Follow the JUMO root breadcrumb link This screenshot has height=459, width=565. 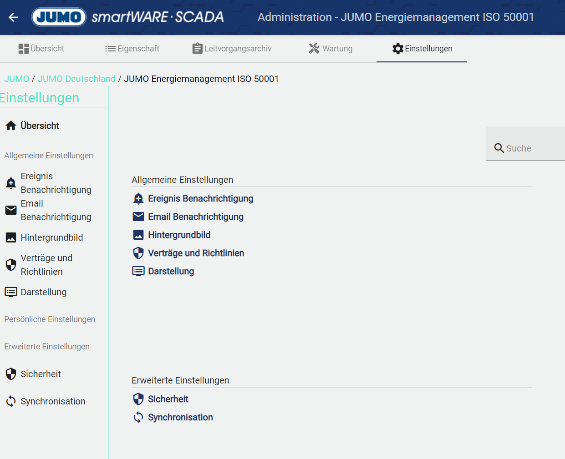click(x=17, y=79)
